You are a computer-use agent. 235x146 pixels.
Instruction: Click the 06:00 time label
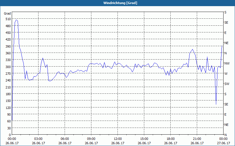point(65,139)
